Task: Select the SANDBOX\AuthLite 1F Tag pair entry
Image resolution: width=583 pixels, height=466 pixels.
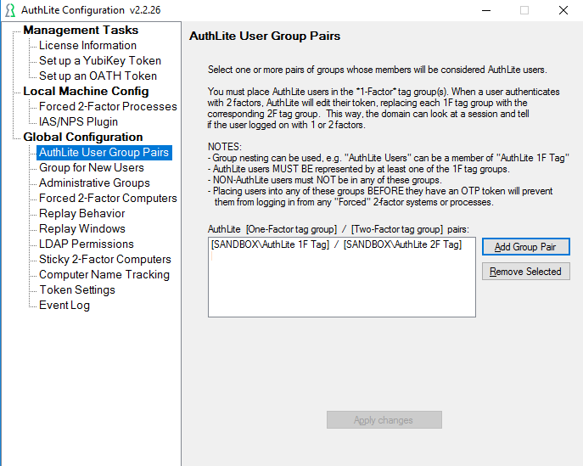Action: pyautogui.click(x=337, y=244)
